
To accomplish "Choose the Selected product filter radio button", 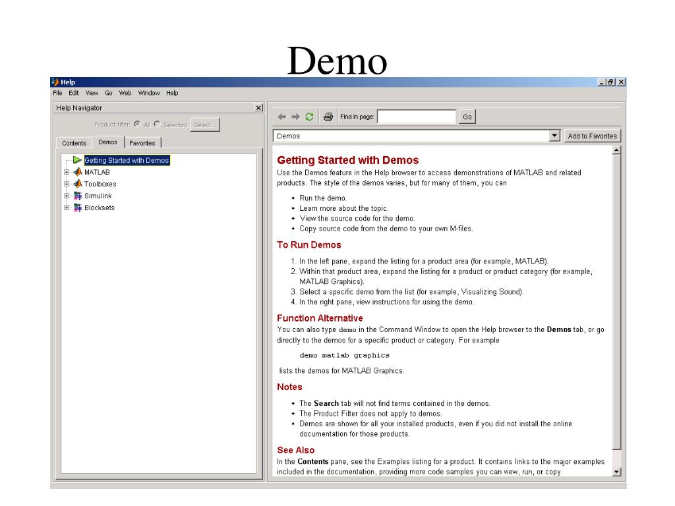I will [157, 124].
